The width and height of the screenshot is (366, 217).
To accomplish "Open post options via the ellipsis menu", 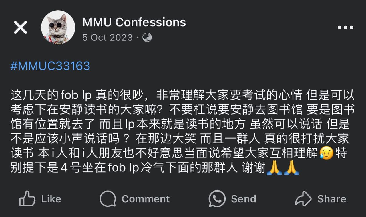I will 345,27.
